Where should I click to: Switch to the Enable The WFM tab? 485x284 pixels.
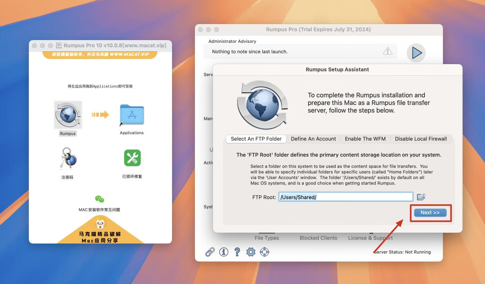click(365, 139)
